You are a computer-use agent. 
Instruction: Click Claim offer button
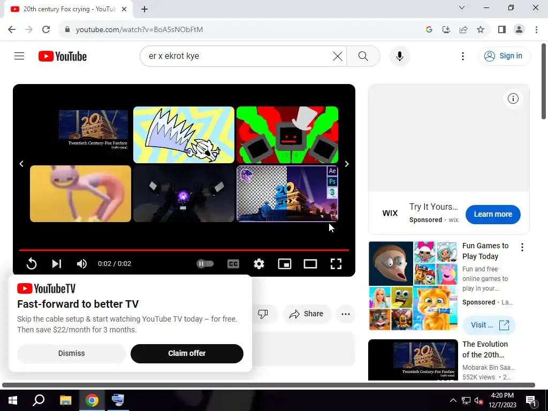pyautogui.click(x=187, y=353)
